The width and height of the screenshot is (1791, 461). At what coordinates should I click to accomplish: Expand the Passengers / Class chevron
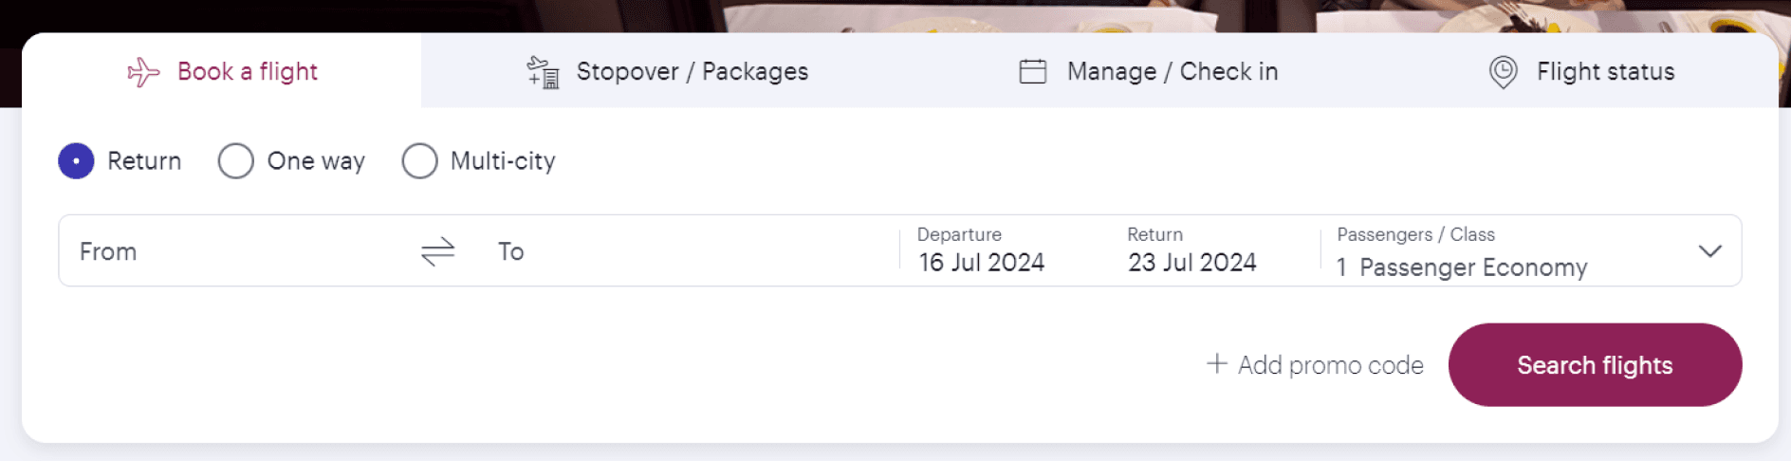(x=1710, y=251)
